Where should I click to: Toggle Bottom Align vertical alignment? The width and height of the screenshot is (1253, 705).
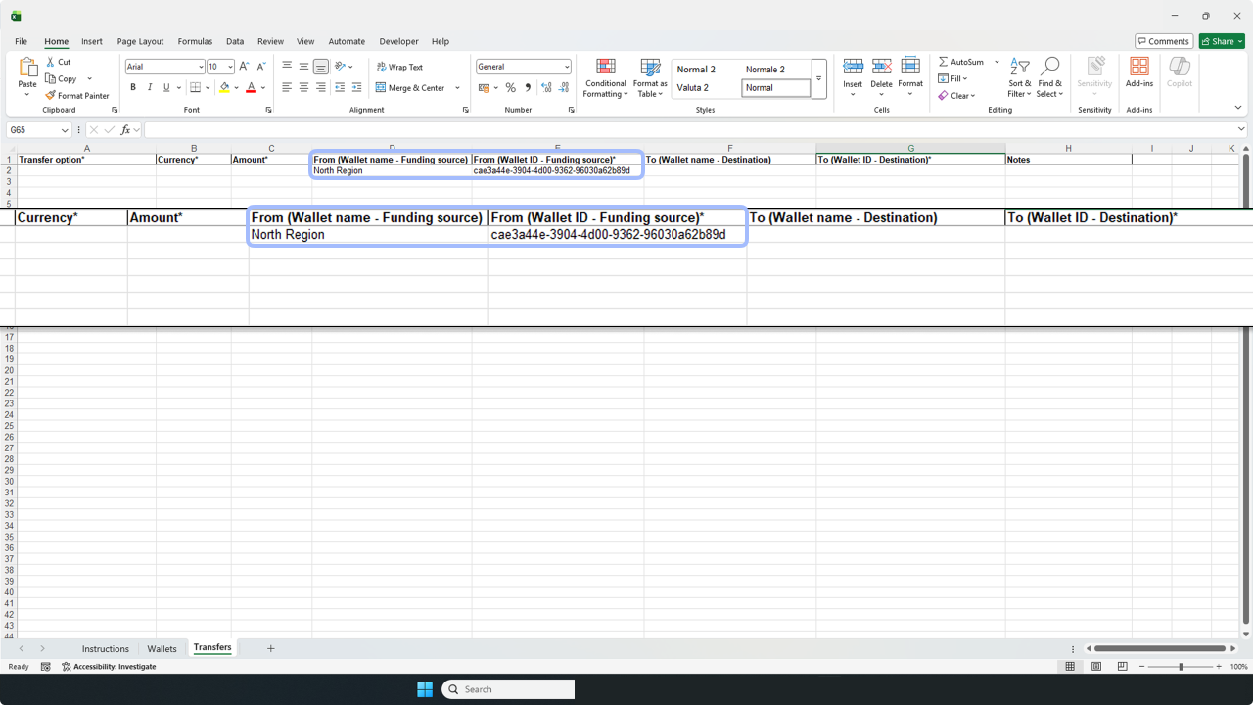click(321, 67)
